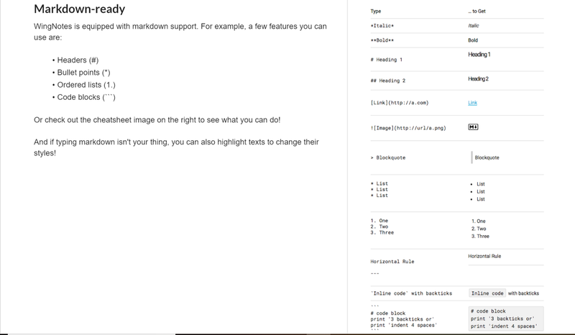Screen dimensions: 575x335
Task: Click the rendered "Bold" result
Action: click(x=473, y=40)
